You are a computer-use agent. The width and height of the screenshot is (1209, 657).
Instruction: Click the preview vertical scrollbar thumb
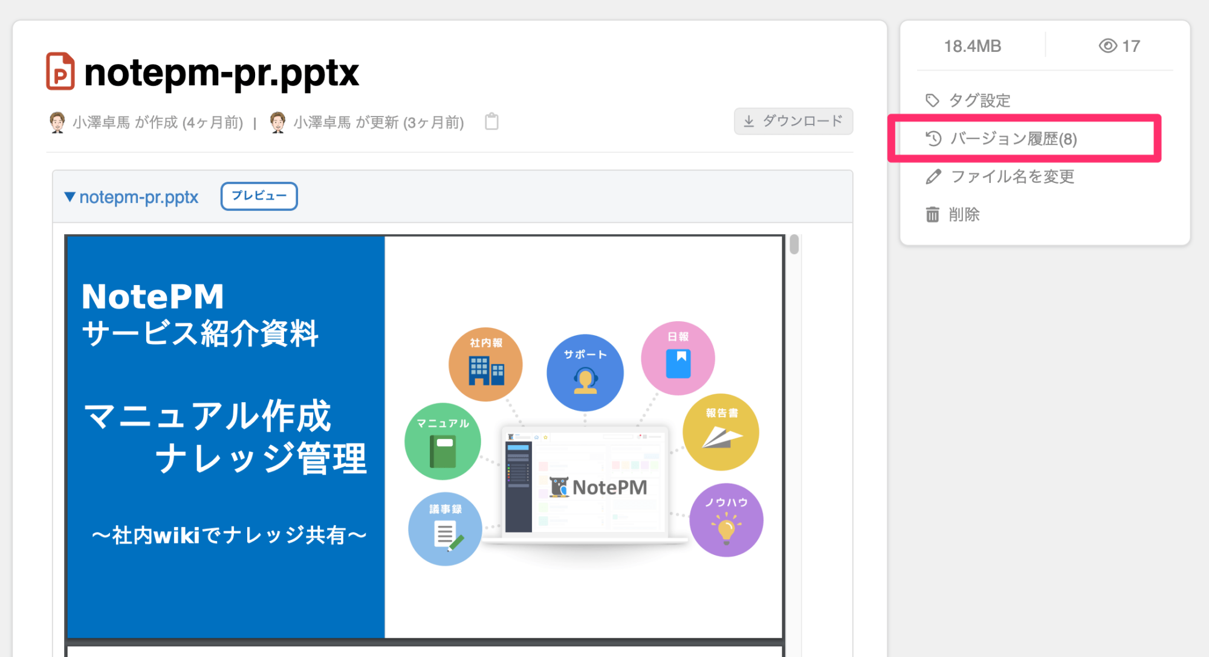coord(794,244)
